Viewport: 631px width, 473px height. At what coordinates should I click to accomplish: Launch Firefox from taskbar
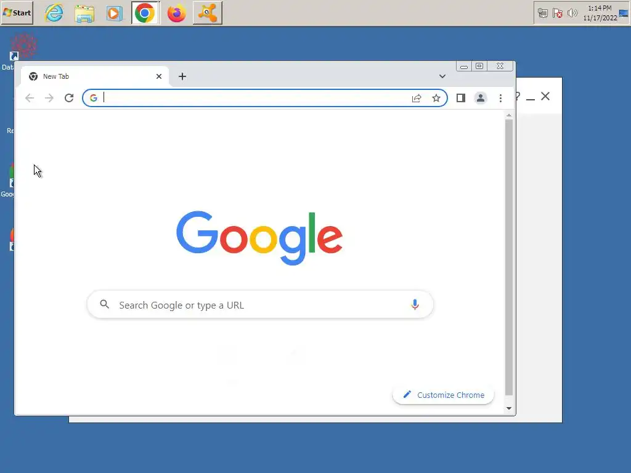point(177,14)
